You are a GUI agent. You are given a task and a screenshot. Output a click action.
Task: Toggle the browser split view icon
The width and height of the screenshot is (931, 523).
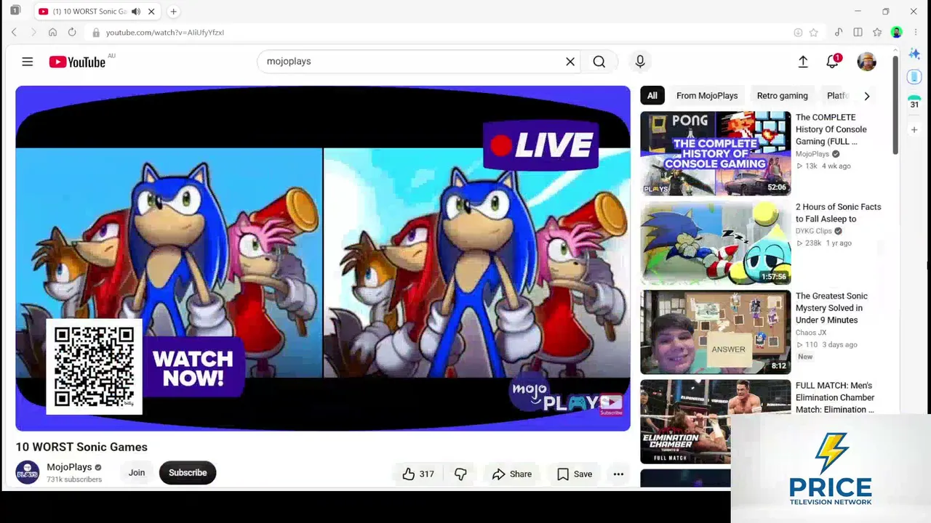[x=858, y=32]
